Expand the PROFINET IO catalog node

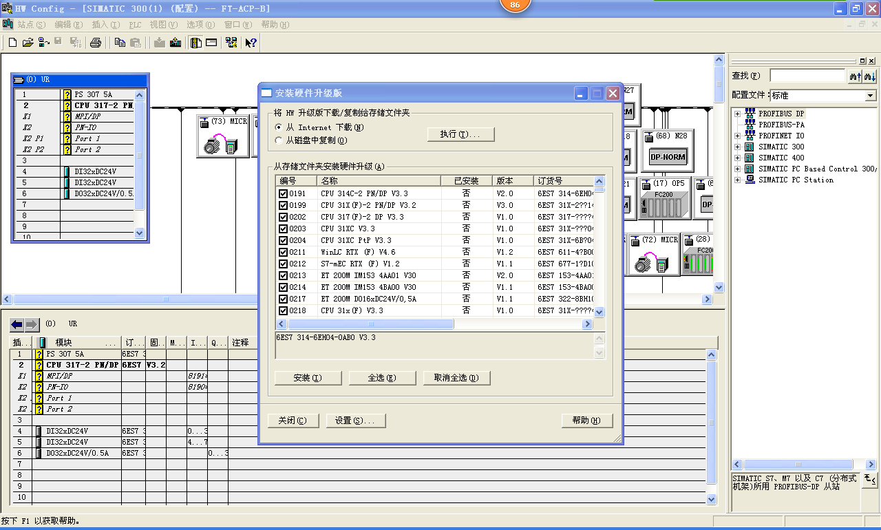coord(738,136)
